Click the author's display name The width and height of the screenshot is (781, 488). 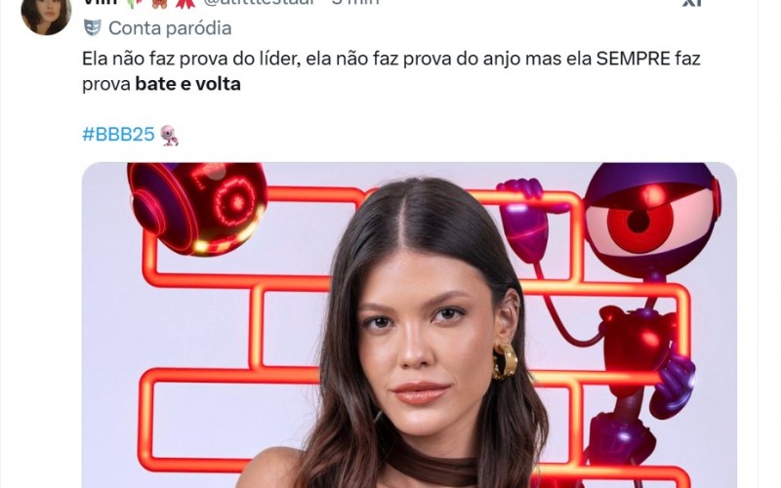[x=101, y=3]
